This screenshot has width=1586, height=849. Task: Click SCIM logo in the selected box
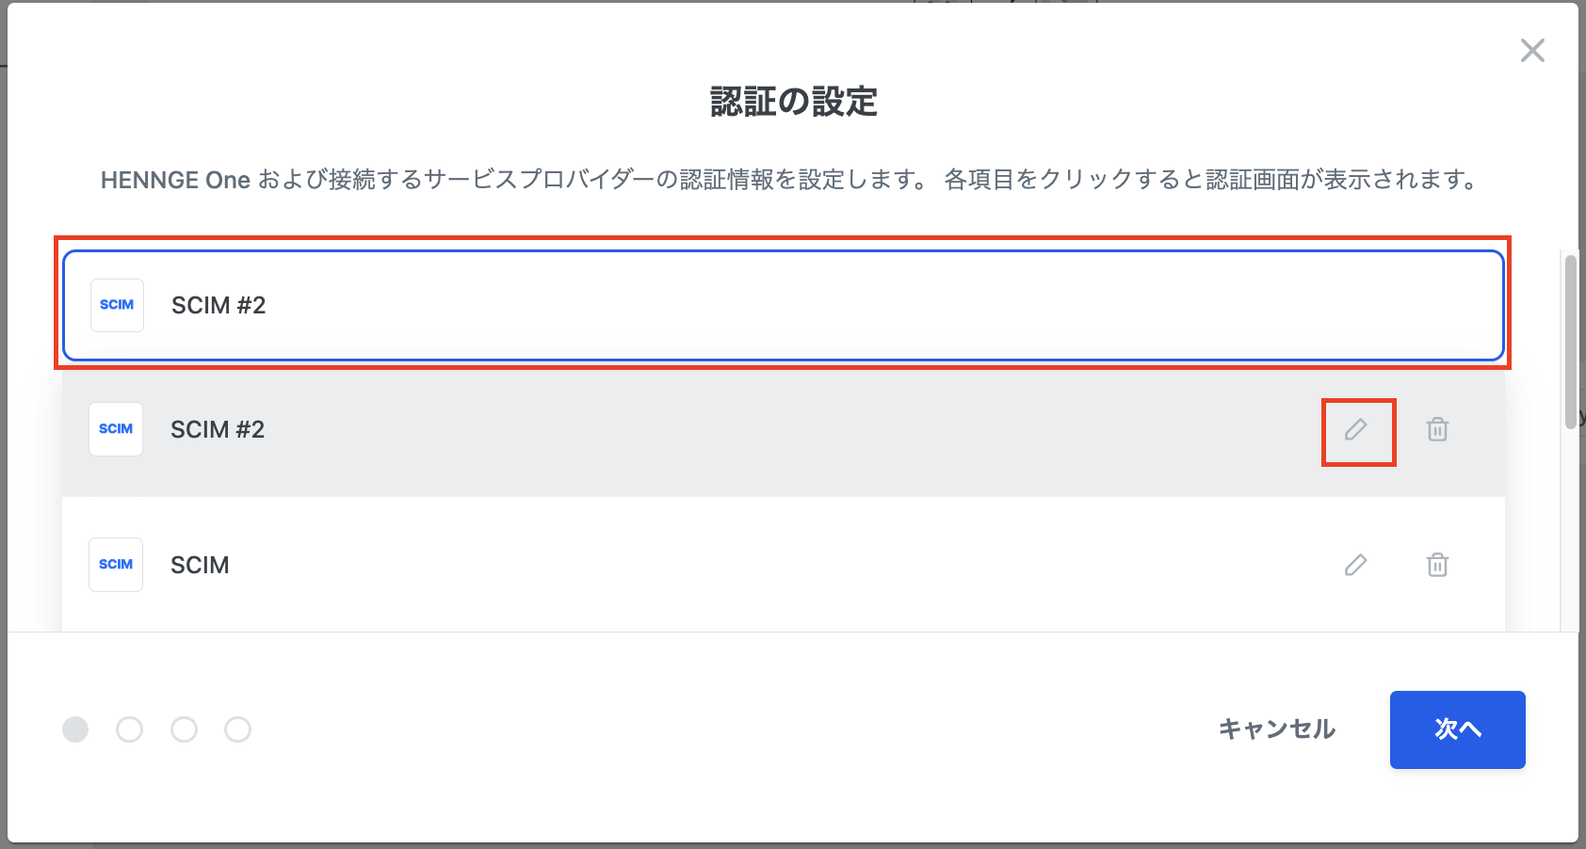(117, 305)
